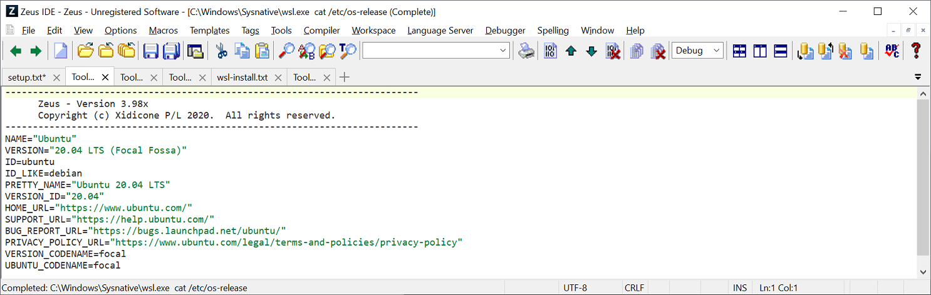Click the HOME_URL ubuntu.com line
Screen dimensions: 931x295
(x=98, y=207)
